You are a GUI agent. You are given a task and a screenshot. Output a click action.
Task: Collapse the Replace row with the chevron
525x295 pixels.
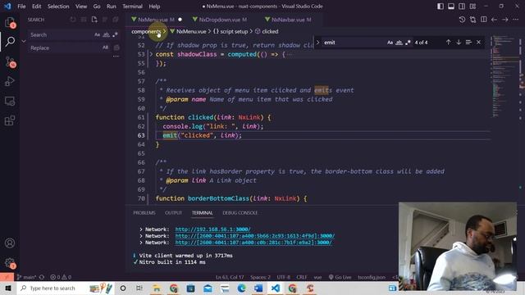pos(24,41)
